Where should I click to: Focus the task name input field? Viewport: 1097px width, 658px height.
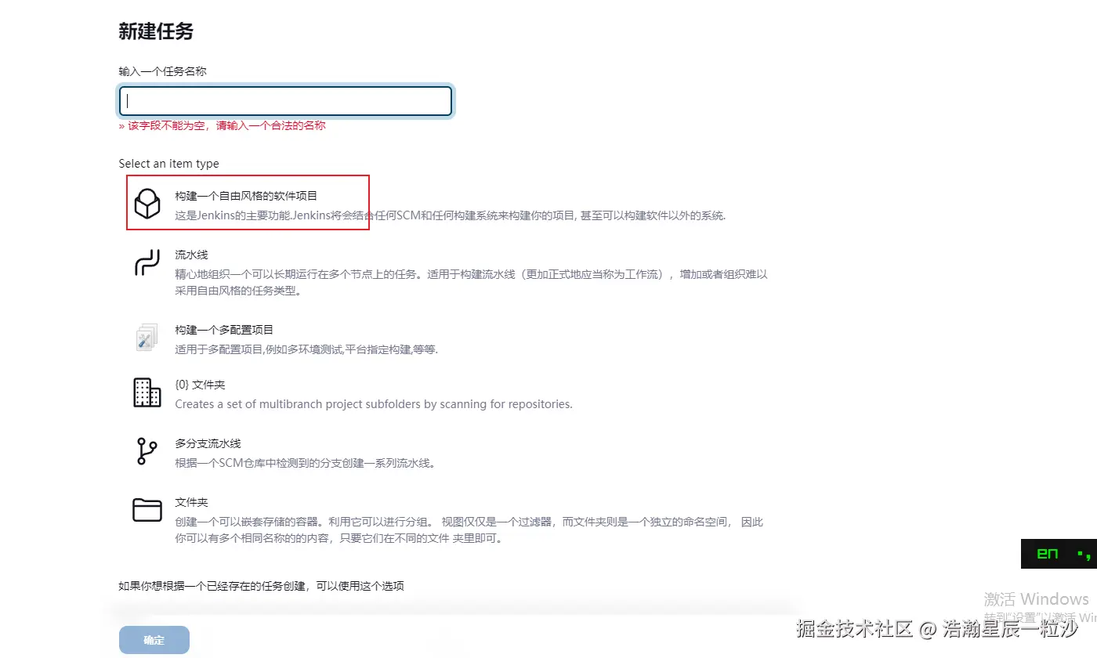click(x=285, y=101)
